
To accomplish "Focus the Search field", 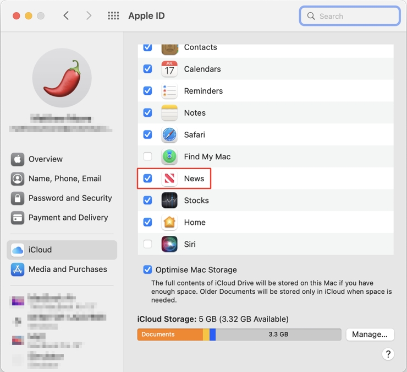I will tap(350, 16).
